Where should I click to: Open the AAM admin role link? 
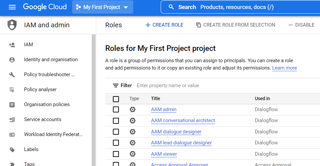click(164, 109)
